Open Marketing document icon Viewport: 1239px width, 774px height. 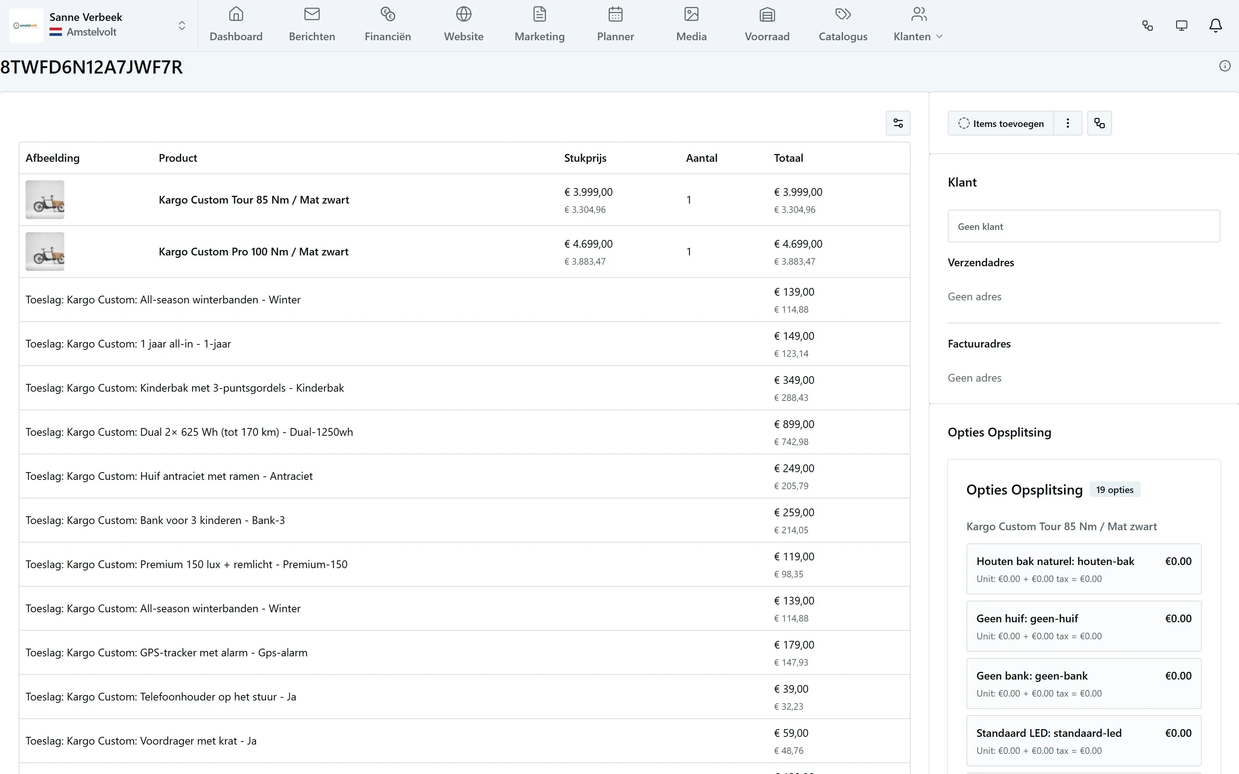540,14
